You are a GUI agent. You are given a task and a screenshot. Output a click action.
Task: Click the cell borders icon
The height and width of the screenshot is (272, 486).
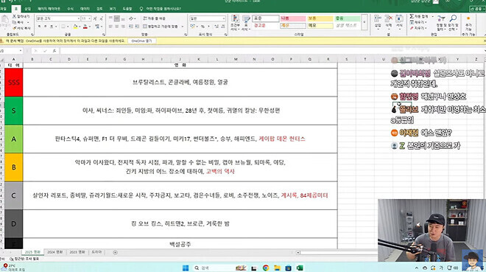click(63, 27)
